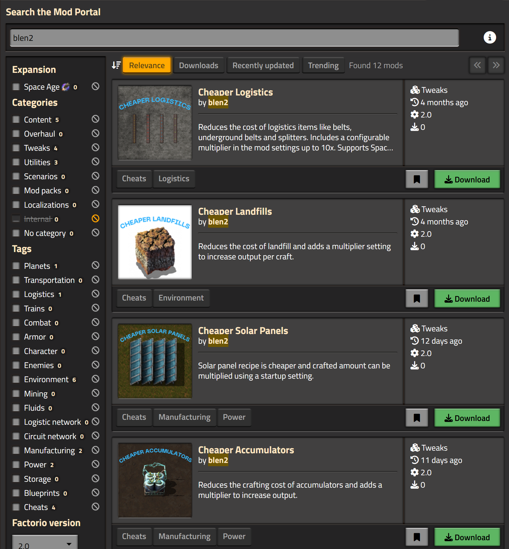Focus the mod portal search field
The width and height of the screenshot is (509, 549).
tap(234, 38)
